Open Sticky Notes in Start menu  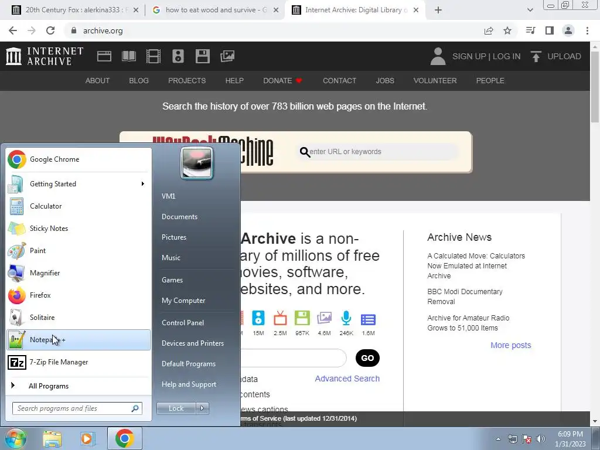(x=79, y=229)
